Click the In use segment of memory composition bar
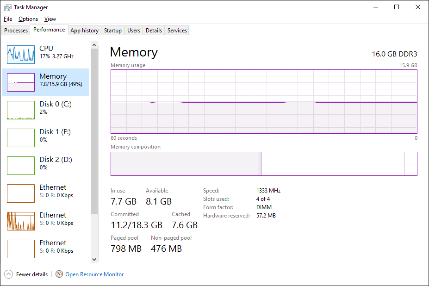This screenshot has height=286, width=429. point(185,164)
